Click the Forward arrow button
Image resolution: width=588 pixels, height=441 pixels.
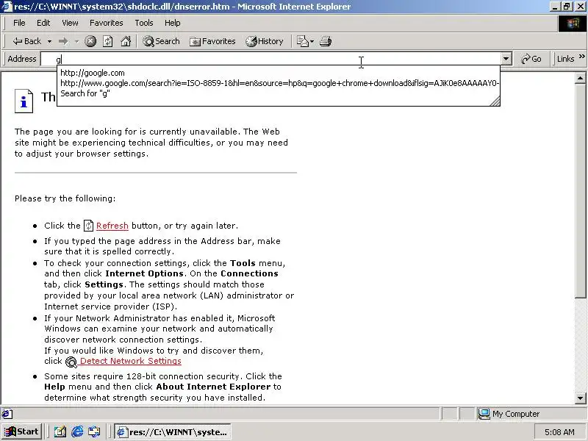pos(63,41)
